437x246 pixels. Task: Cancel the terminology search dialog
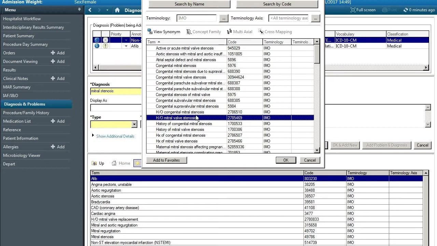click(310, 160)
